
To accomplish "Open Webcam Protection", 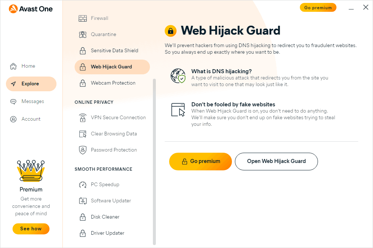I will (112, 83).
